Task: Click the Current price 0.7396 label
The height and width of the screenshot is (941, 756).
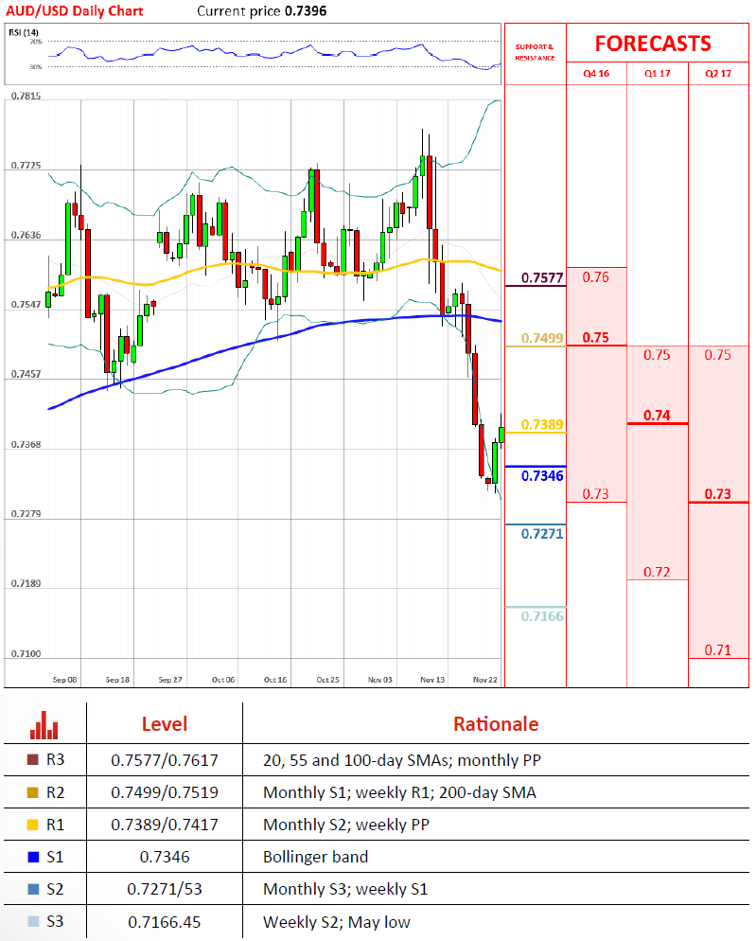Action: 261,10
